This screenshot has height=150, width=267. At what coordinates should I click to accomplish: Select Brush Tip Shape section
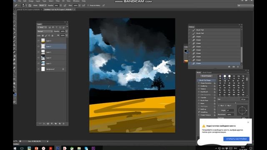[x=207, y=80]
